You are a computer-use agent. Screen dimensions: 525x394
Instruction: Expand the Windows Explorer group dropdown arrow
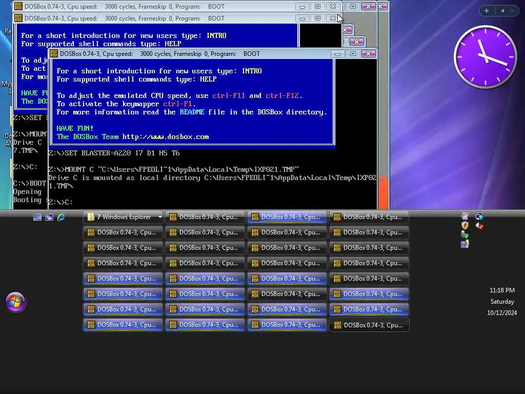pos(160,217)
